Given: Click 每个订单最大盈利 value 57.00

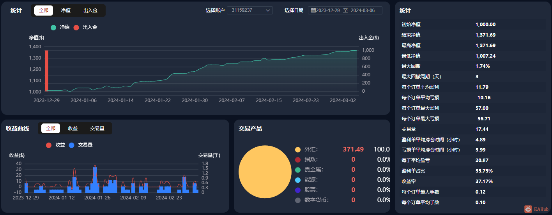Looking at the screenshot, I should (x=482, y=108).
